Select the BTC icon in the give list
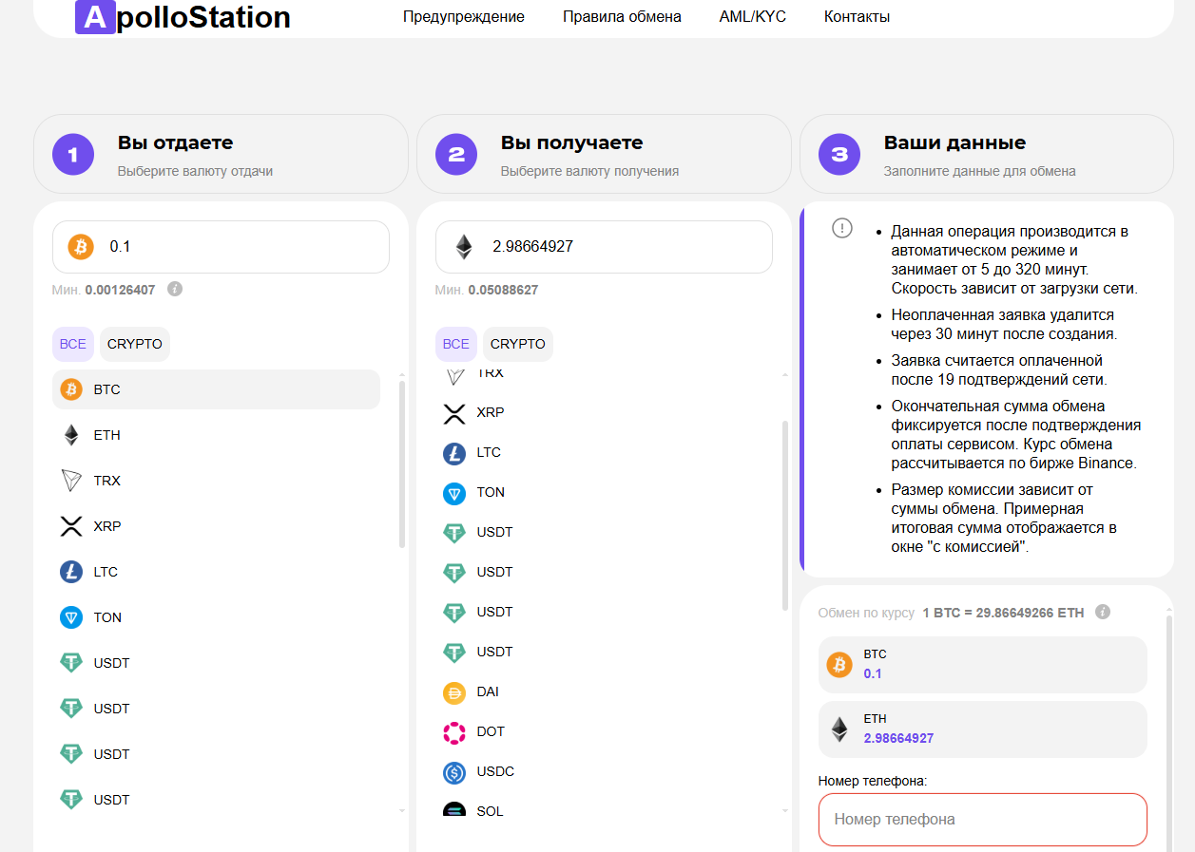This screenshot has width=1195, height=852. click(71, 389)
